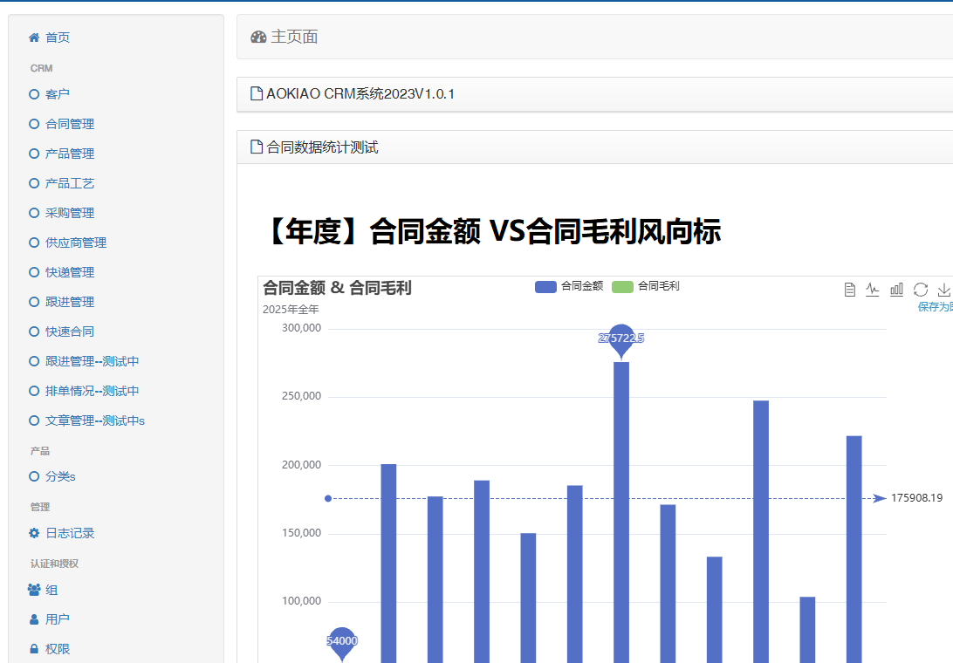Click the CRM sidebar section header

click(x=41, y=69)
